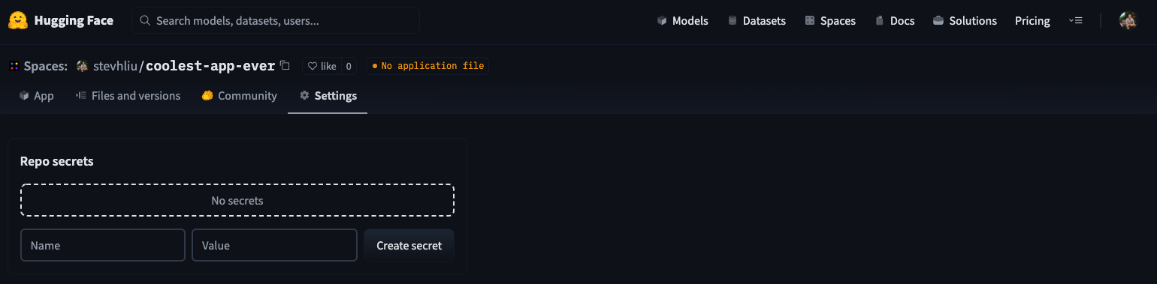Viewport: 1157px width, 284px height.
Task: Open the Community tab
Action: point(240,96)
